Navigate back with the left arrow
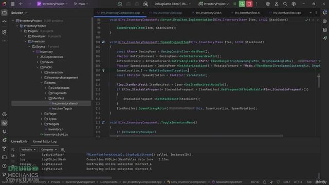 (x=21, y=4)
